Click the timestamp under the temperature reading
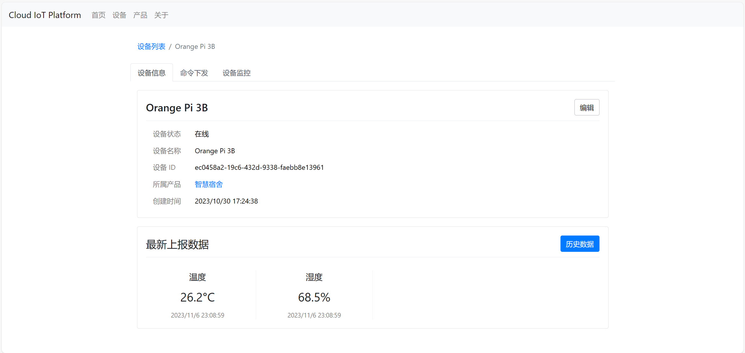Screen dimensions: 745x353 tap(198, 315)
